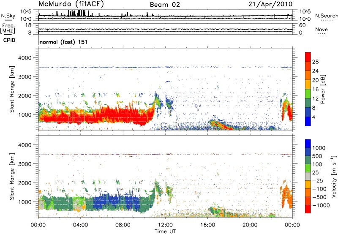Click the '04:00' time axis tick

(80, 225)
